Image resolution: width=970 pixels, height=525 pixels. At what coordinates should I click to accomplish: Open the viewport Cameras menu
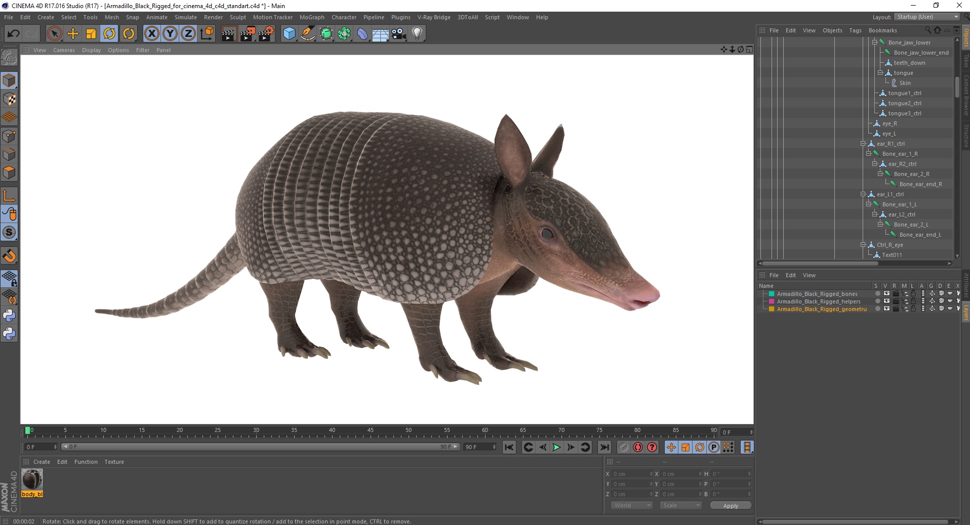point(64,50)
